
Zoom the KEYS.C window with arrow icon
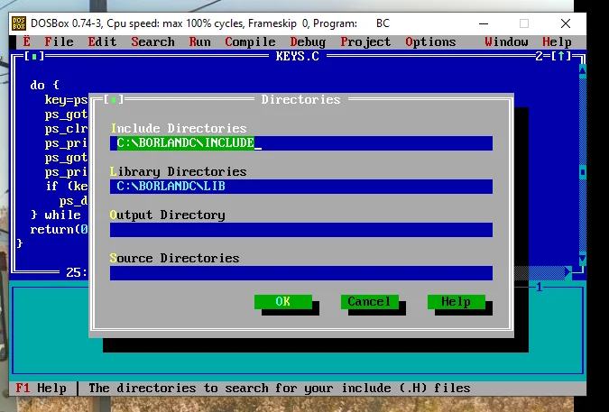[x=560, y=57]
